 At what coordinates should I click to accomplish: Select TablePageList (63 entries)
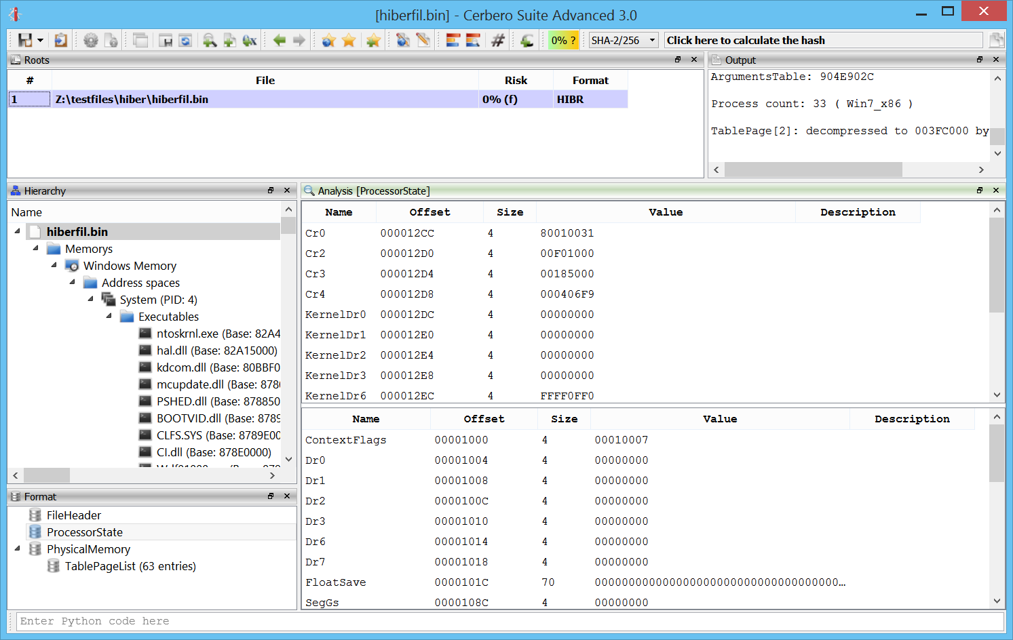(x=130, y=566)
